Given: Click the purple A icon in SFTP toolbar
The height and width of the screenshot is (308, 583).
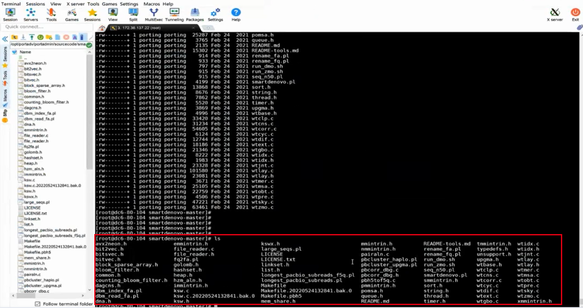Looking at the screenshot, I should tap(74, 37).
